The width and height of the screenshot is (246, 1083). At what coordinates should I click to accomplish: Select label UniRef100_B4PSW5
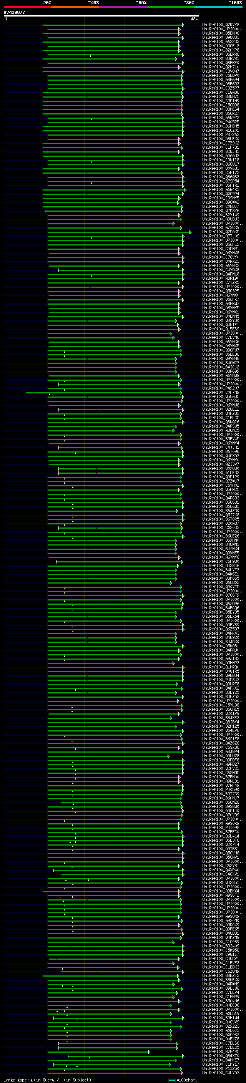click(x=221, y=426)
